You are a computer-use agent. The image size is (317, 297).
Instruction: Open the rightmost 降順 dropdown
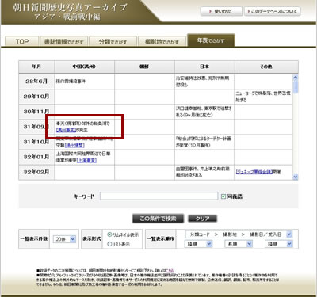[x=279, y=244]
